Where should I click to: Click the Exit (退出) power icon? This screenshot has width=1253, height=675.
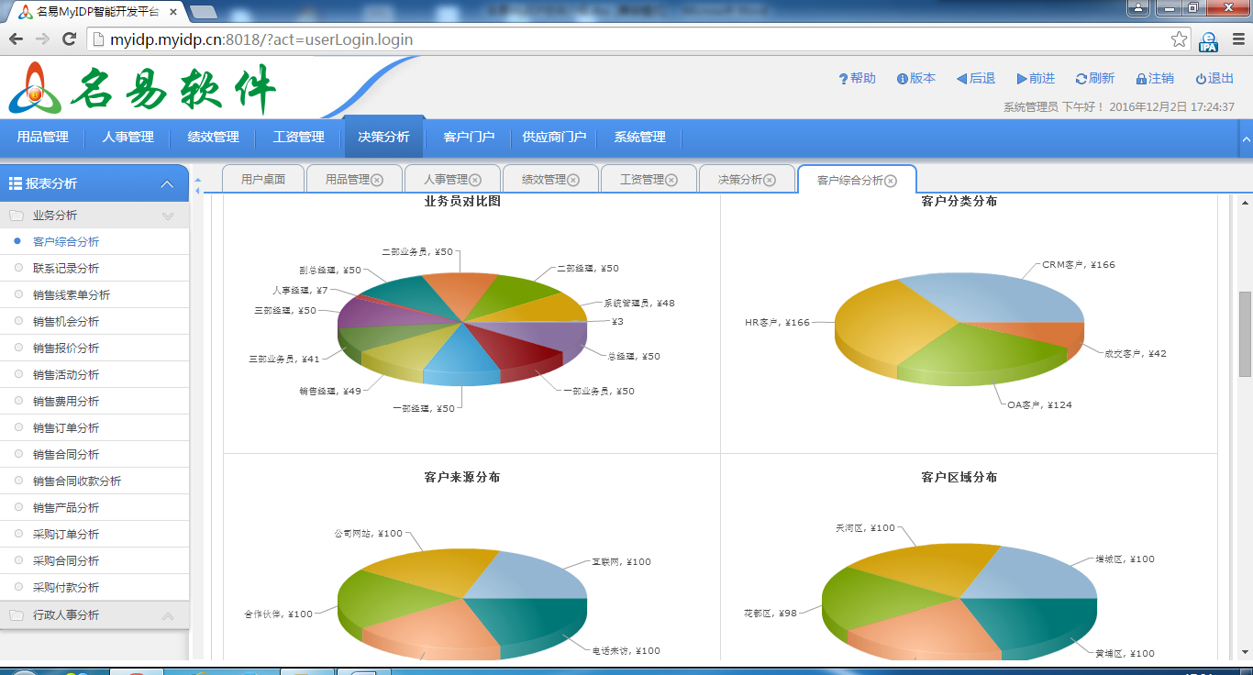click(1200, 79)
